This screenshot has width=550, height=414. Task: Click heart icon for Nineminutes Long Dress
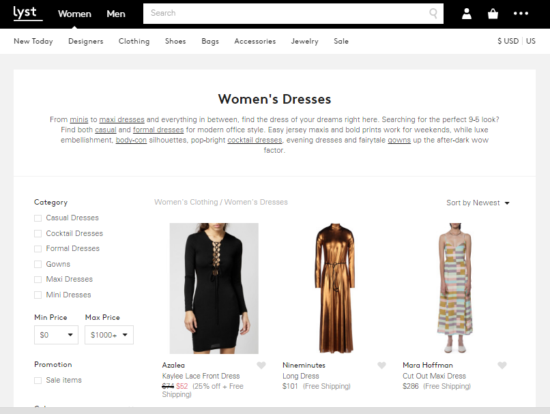click(381, 366)
